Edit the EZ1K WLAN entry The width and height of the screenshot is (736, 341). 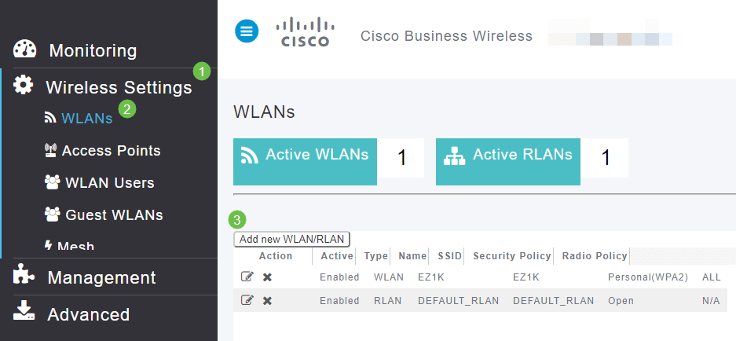[247, 277]
